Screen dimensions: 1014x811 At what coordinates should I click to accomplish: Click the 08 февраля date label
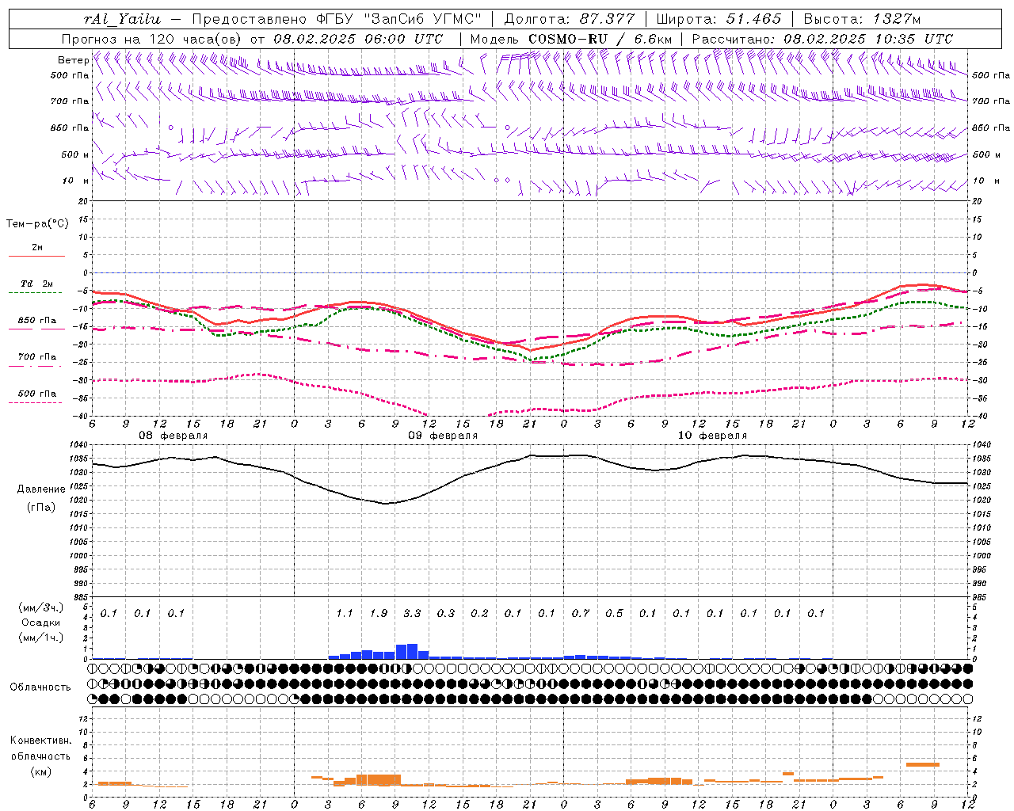(x=173, y=436)
